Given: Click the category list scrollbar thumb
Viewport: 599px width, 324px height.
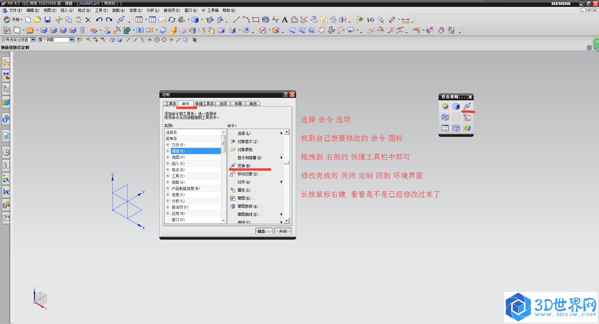Looking at the screenshot, I should pos(224,144).
